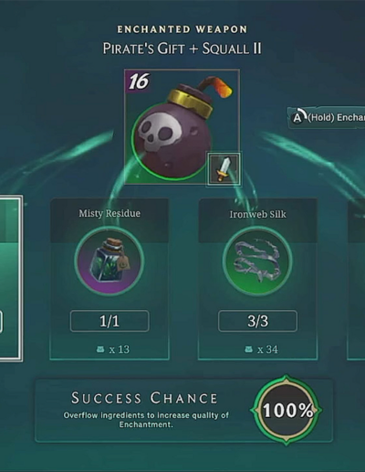Hold the Enchant button
The width and height of the screenshot is (365, 472).
point(327,117)
